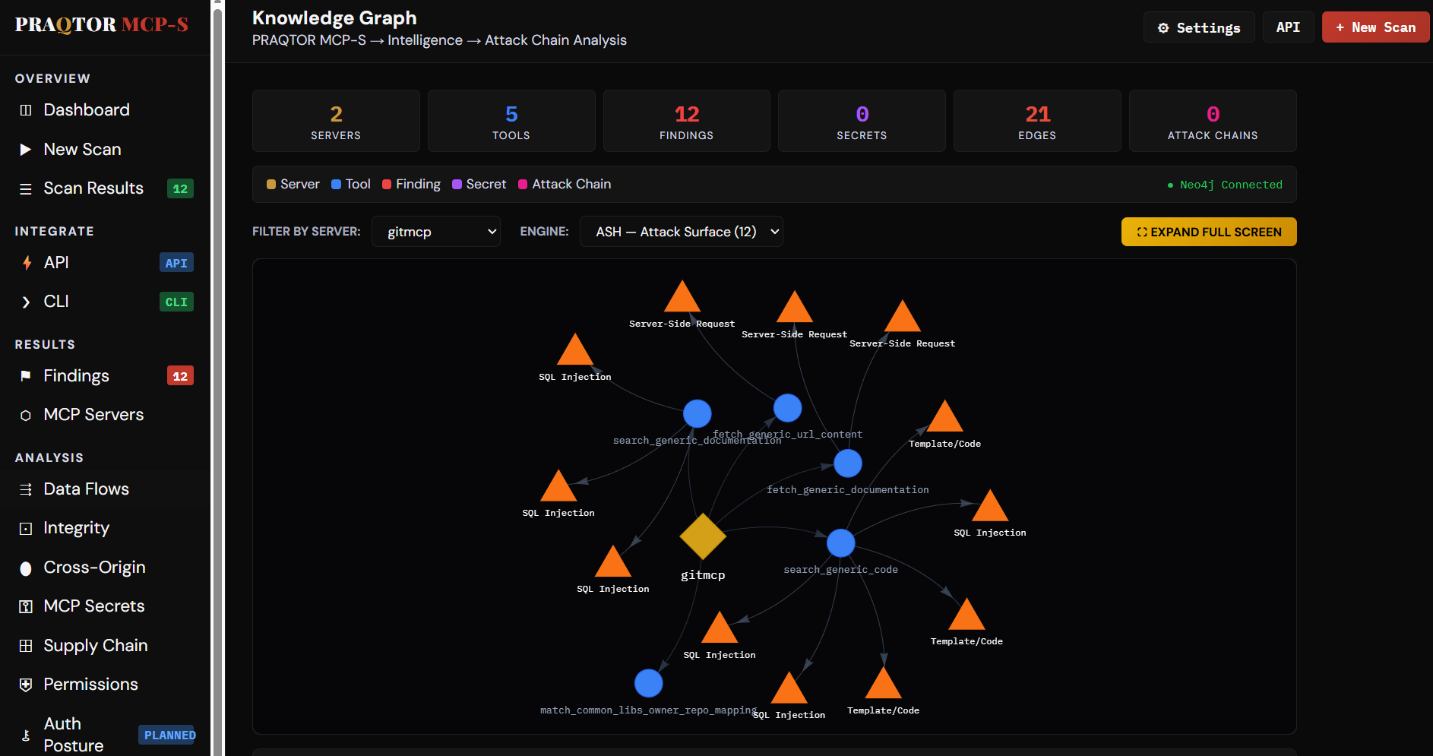Click the EXPAND FULL SCREEN button
Image resolution: width=1433 pixels, height=756 pixels.
1208,232
